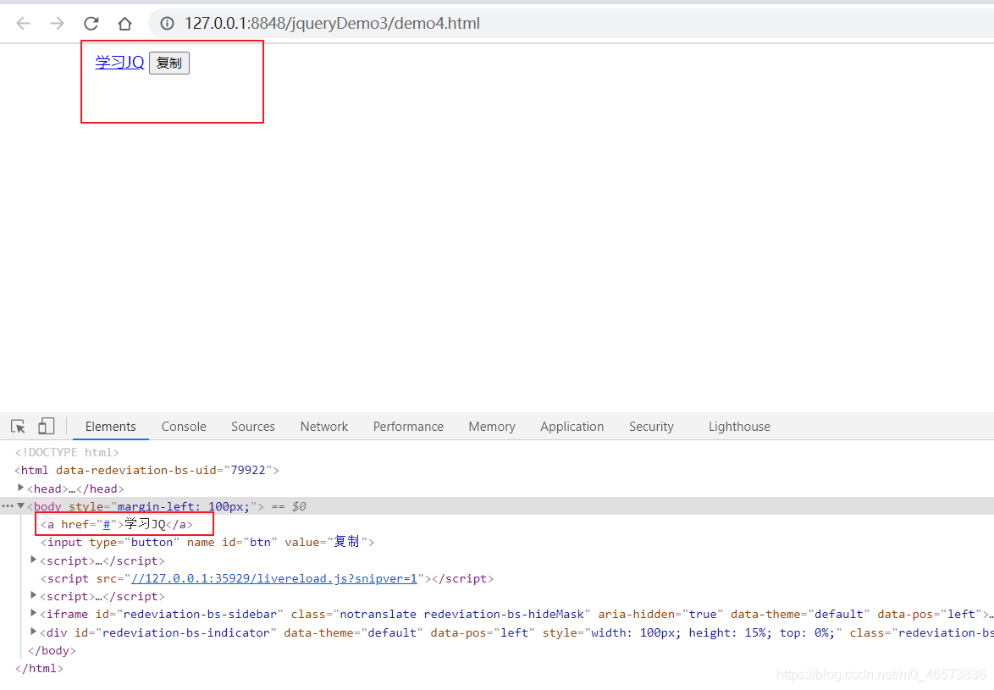This screenshot has height=690, width=994.
Task: Expand the head node in the DOM tree
Action: click(x=21, y=488)
